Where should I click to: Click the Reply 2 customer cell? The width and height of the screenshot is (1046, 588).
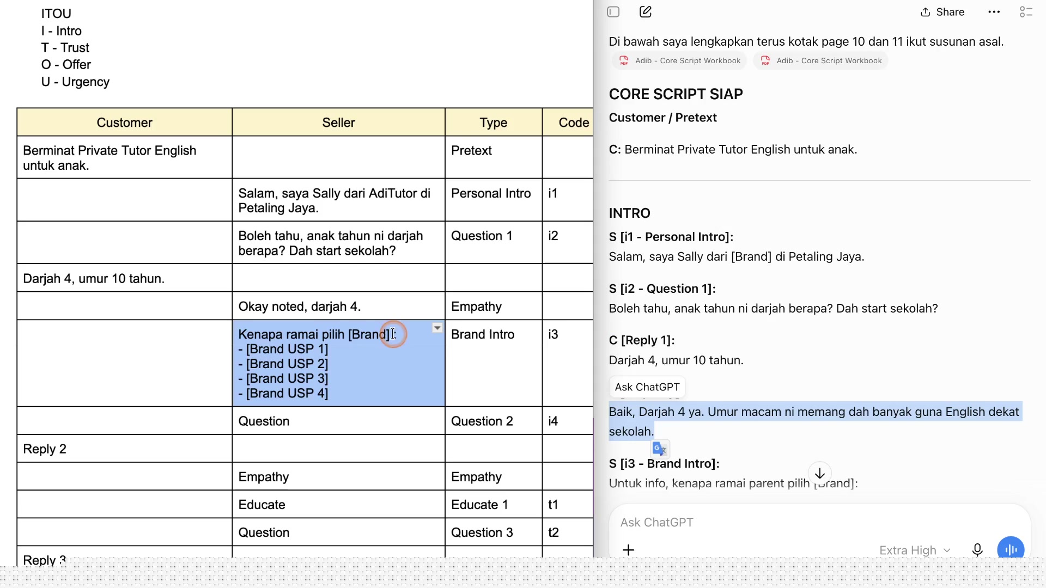tap(124, 449)
